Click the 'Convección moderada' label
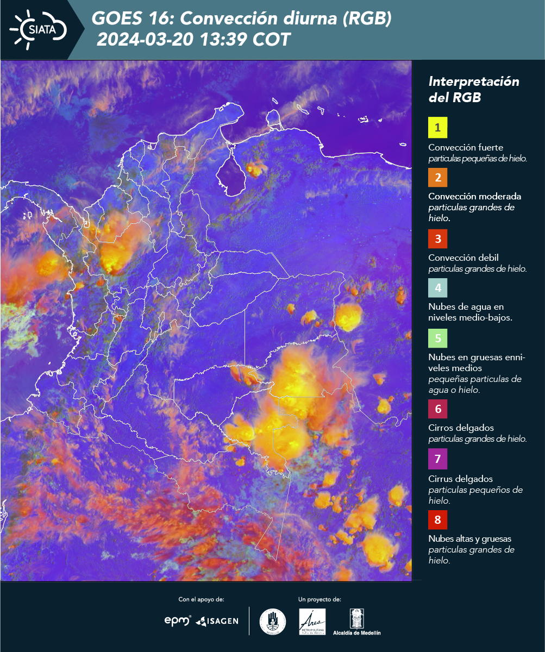 475,196
